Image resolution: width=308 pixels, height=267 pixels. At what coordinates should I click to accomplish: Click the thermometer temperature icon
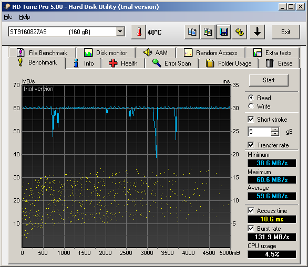[139, 32]
